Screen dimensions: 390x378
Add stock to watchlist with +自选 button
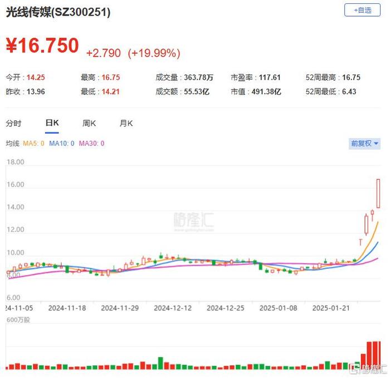362,10
